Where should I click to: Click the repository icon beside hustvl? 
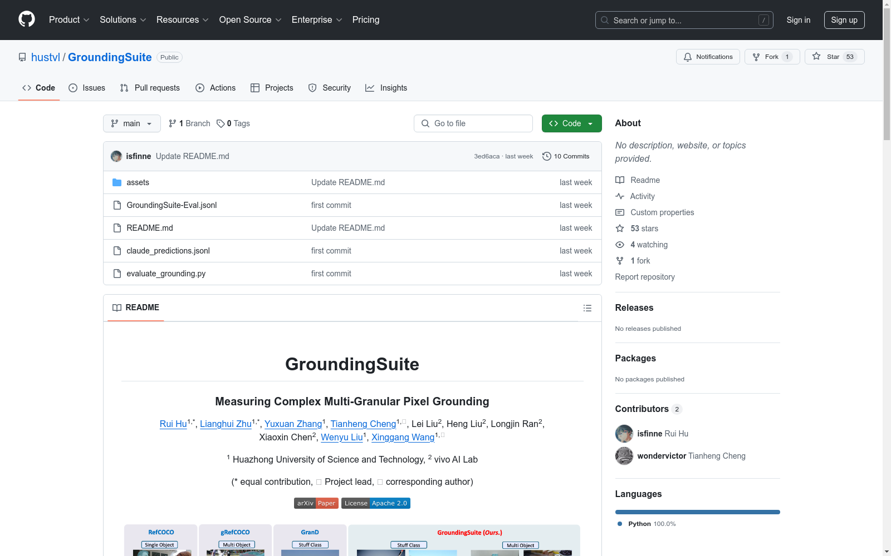[x=22, y=57]
